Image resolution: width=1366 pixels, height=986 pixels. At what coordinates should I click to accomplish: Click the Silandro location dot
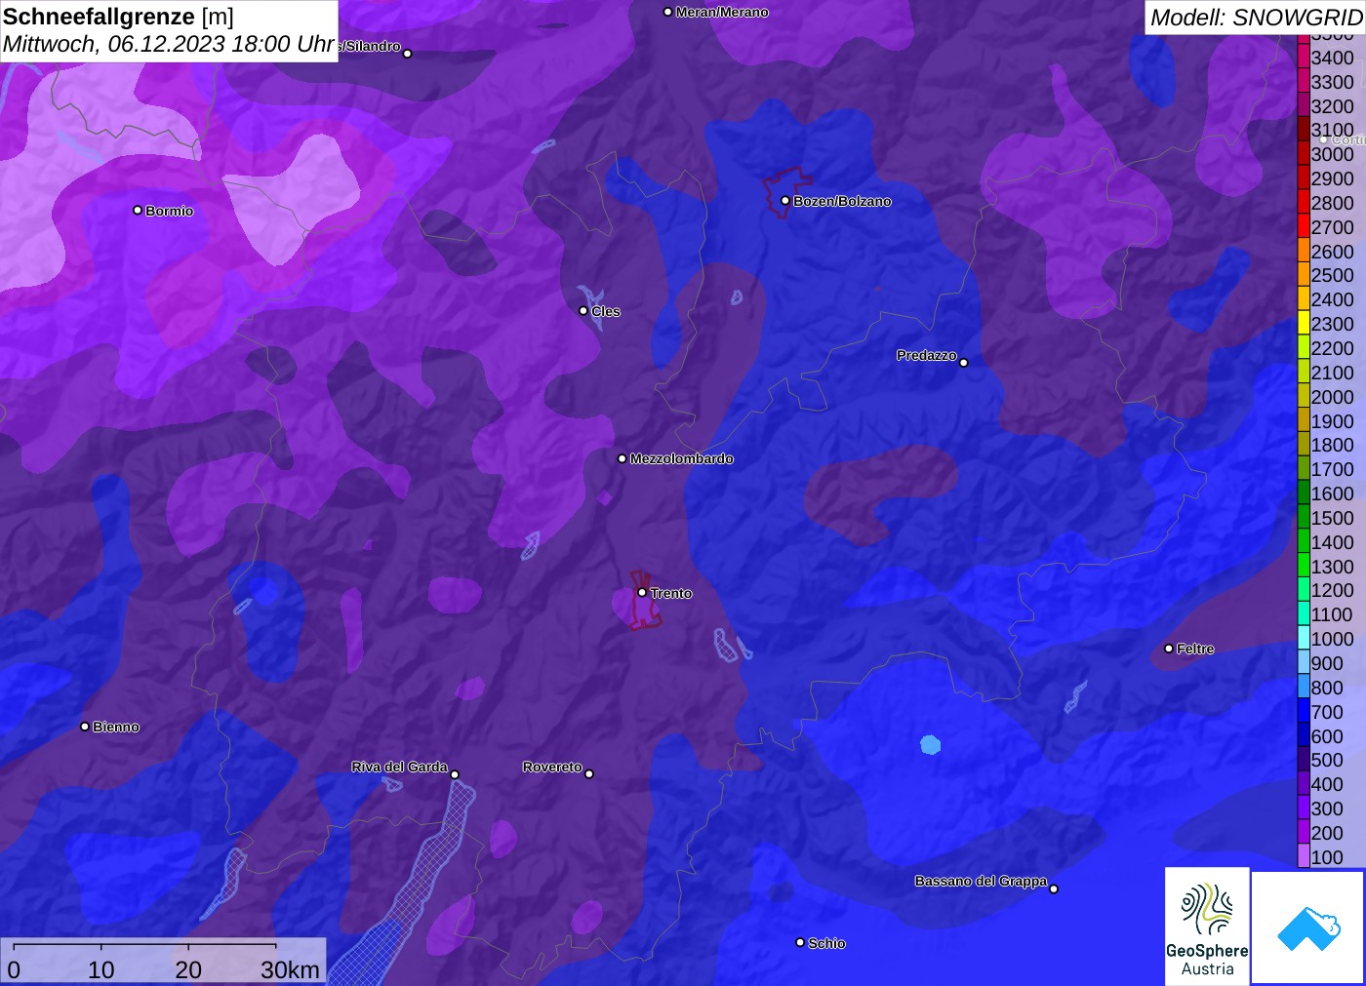pyautogui.click(x=408, y=54)
